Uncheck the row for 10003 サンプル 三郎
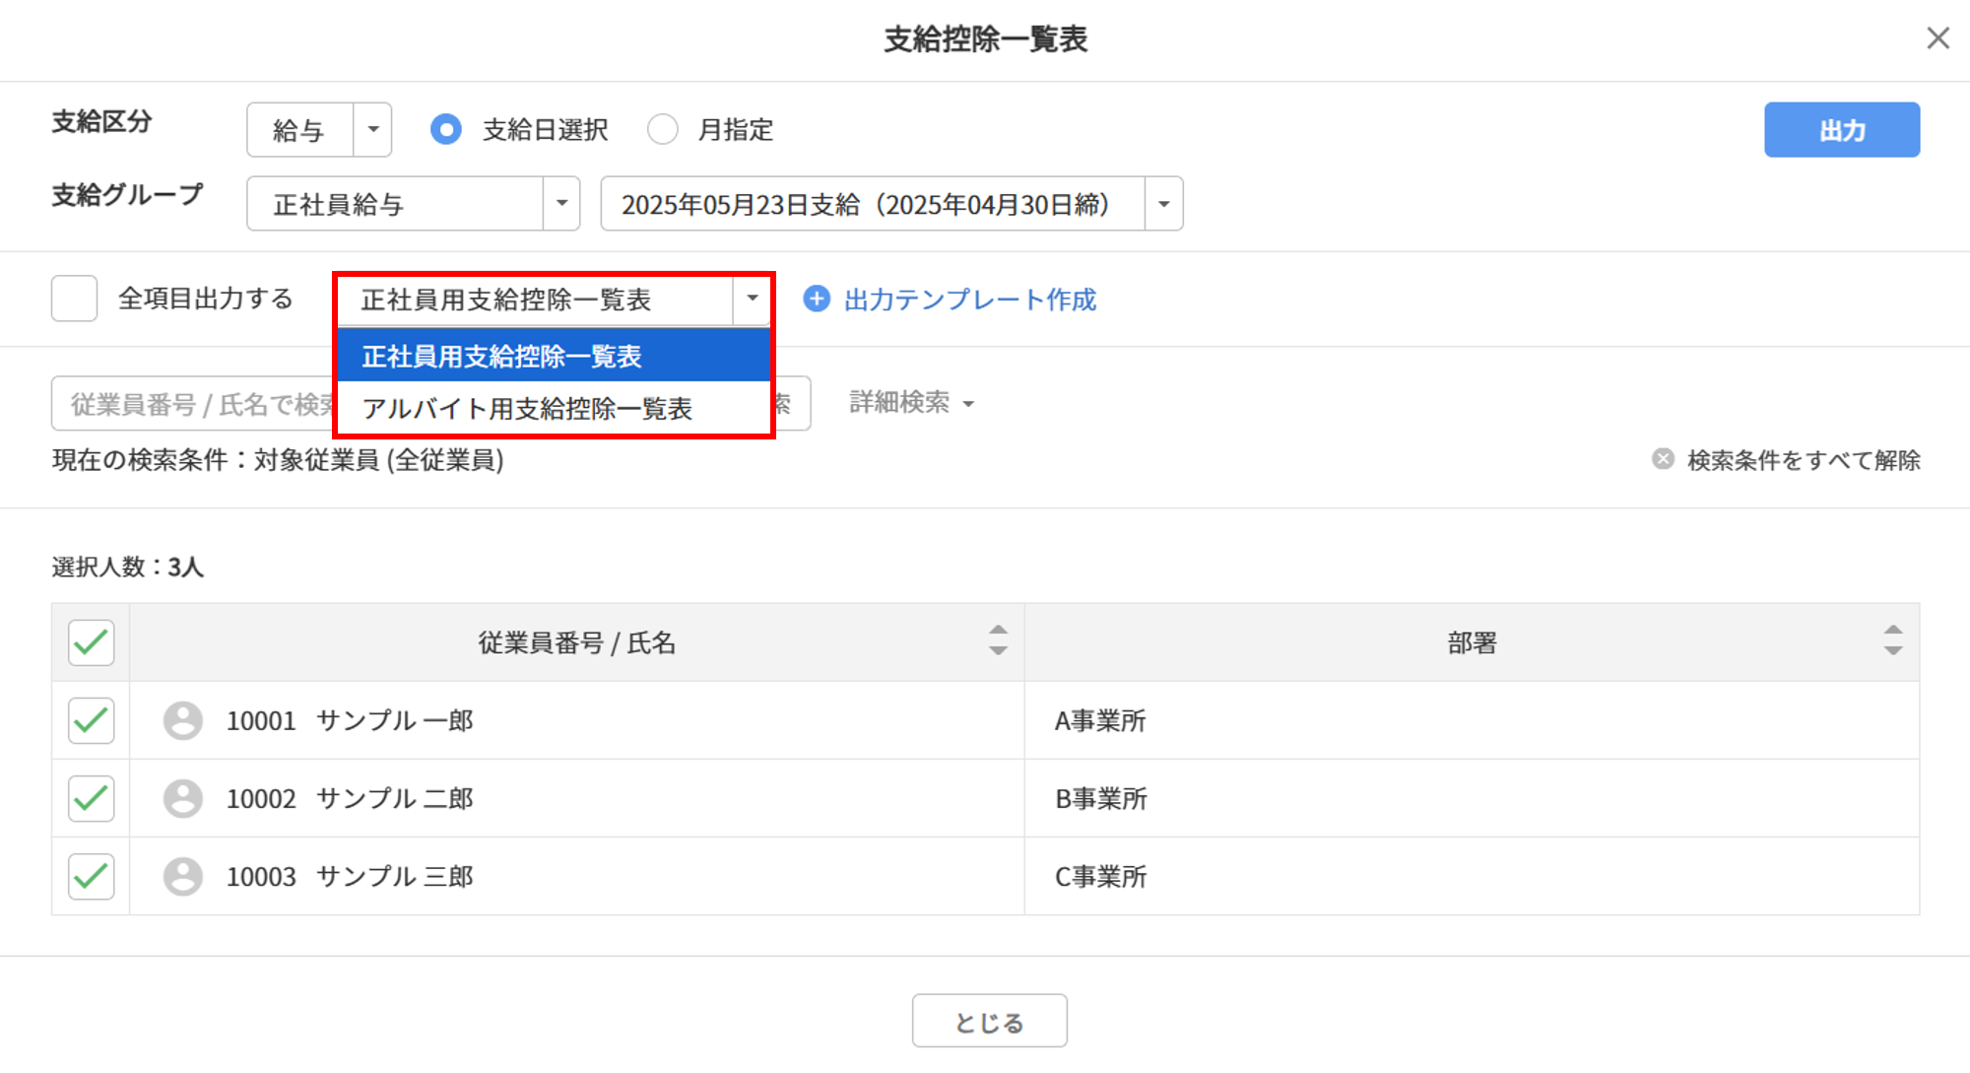Viewport: 1970px width, 1073px height. tap(91, 876)
